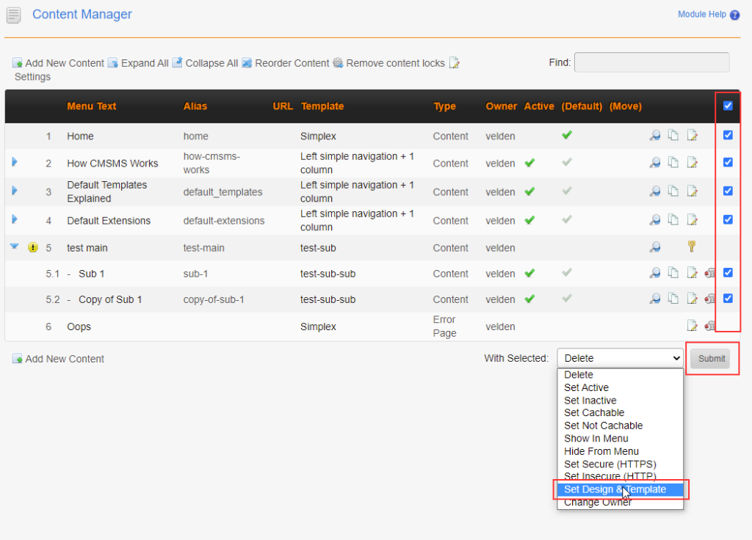Click the green active checkmark for Default Templates Explained
This screenshot has height=540, width=752.
tap(529, 191)
